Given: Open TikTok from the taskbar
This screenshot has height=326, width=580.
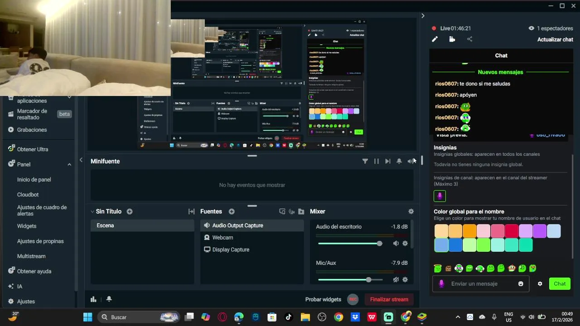Looking at the screenshot, I should pos(289,317).
